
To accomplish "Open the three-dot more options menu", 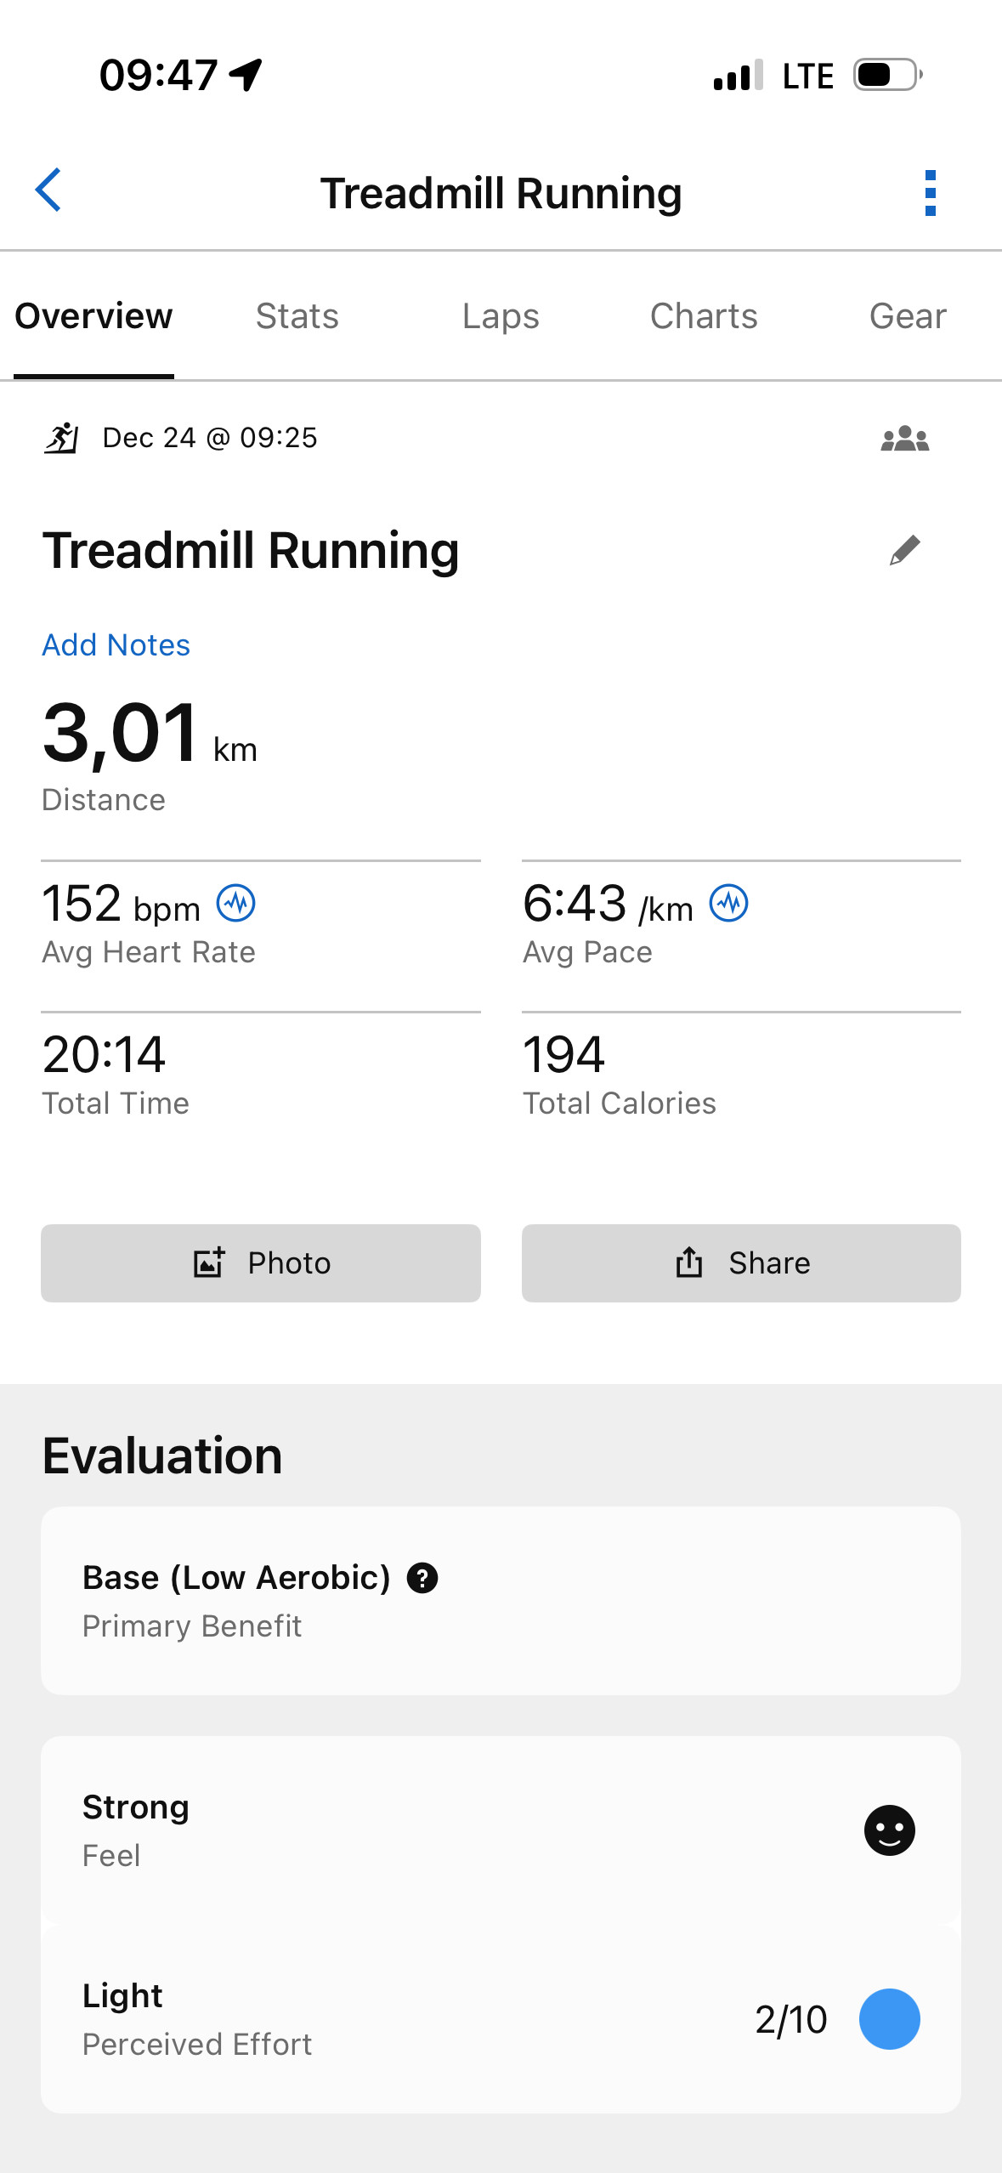I will click(x=930, y=193).
